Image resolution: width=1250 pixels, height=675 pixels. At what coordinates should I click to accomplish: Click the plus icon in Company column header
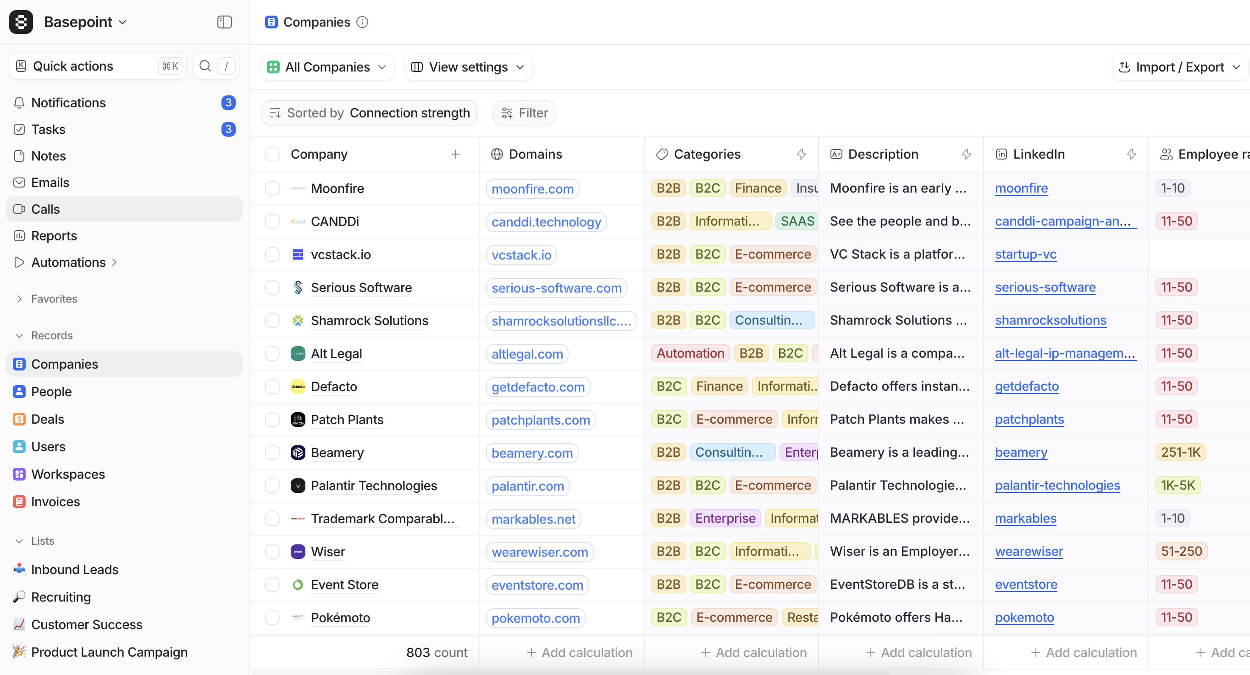(x=455, y=154)
